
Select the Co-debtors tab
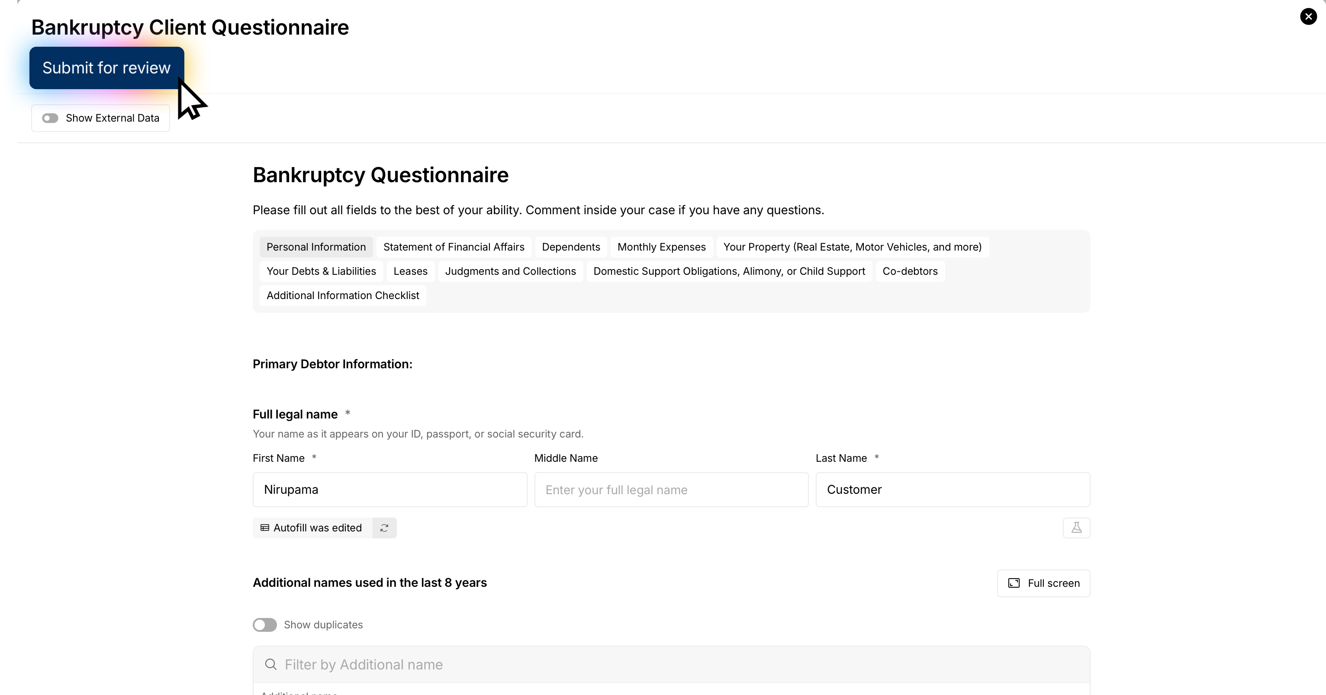click(x=910, y=271)
